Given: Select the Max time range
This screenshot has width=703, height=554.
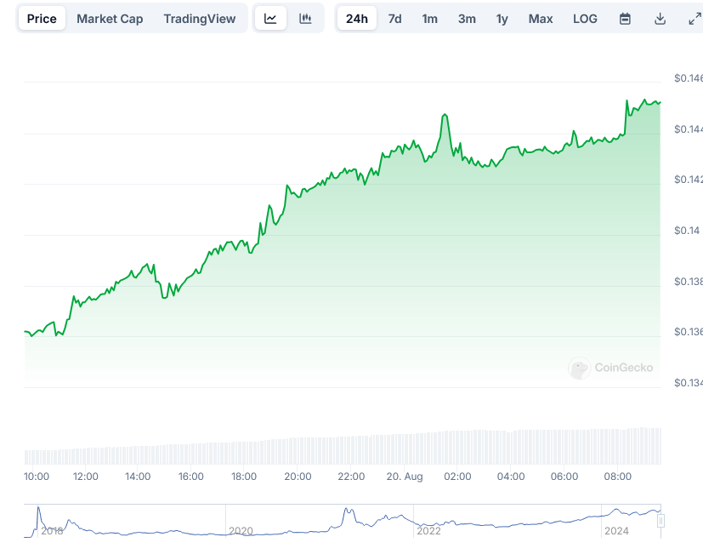Looking at the screenshot, I should (541, 19).
